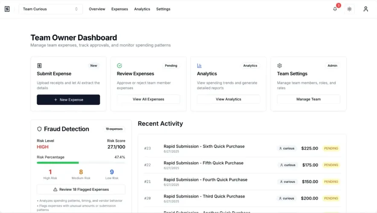This screenshot has width=377, height=213.
Task: Open Rapid Submission - Sixth Quick Purchase
Action: (204, 147)
